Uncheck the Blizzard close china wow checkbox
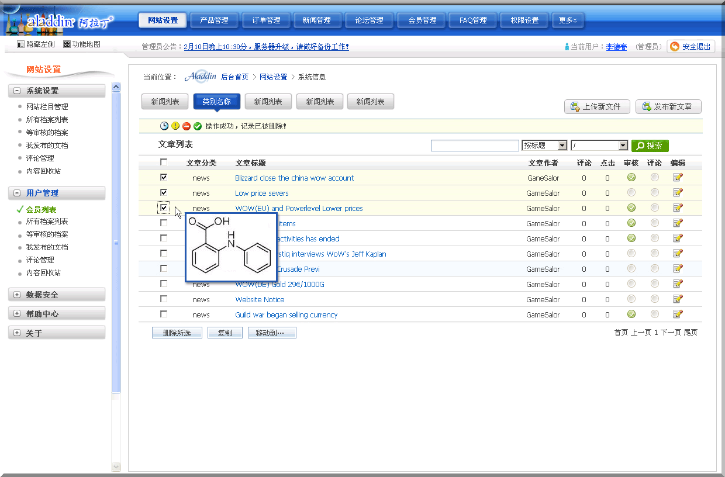The image size is (725, 477). pos(164,177)
